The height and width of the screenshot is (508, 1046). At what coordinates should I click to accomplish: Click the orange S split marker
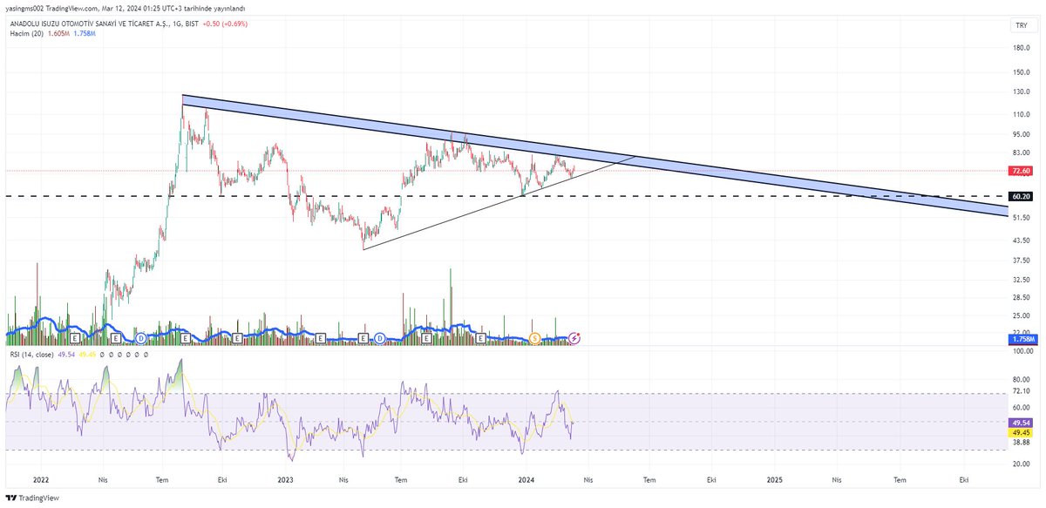(x=536, y=337)
